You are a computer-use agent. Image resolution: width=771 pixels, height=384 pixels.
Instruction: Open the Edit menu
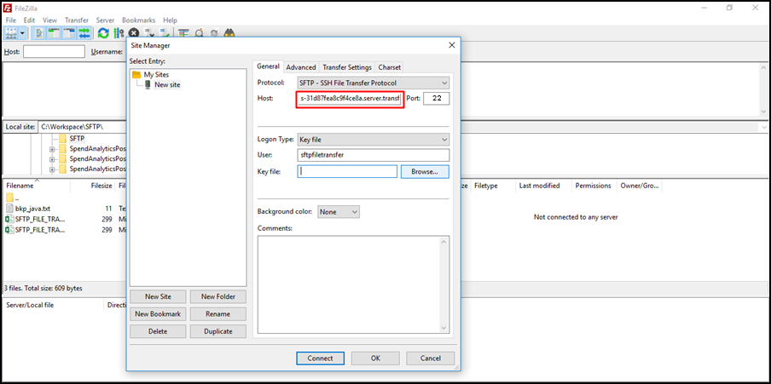coord(29,20)
